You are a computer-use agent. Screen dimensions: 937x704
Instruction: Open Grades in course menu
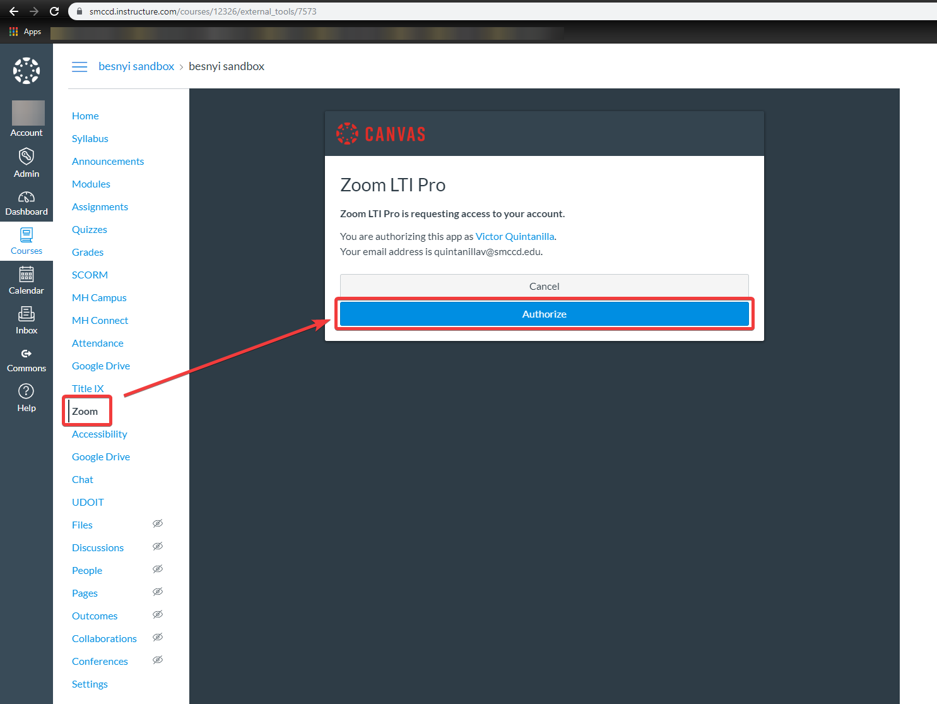point(88,252)
